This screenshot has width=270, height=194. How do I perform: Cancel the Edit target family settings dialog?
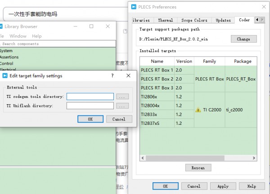click(119, 119)
